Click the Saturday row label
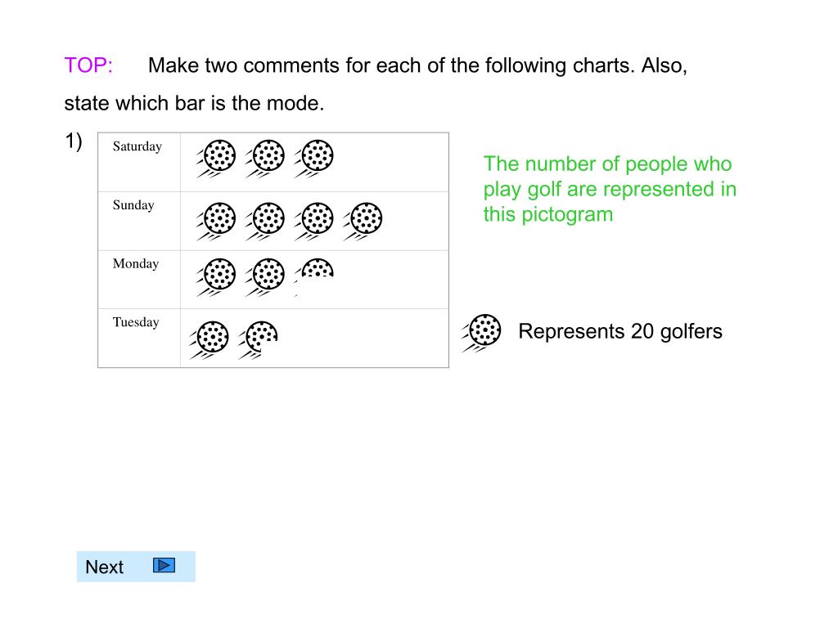This screenshot has height=628, width=838. tap(137, 146)
